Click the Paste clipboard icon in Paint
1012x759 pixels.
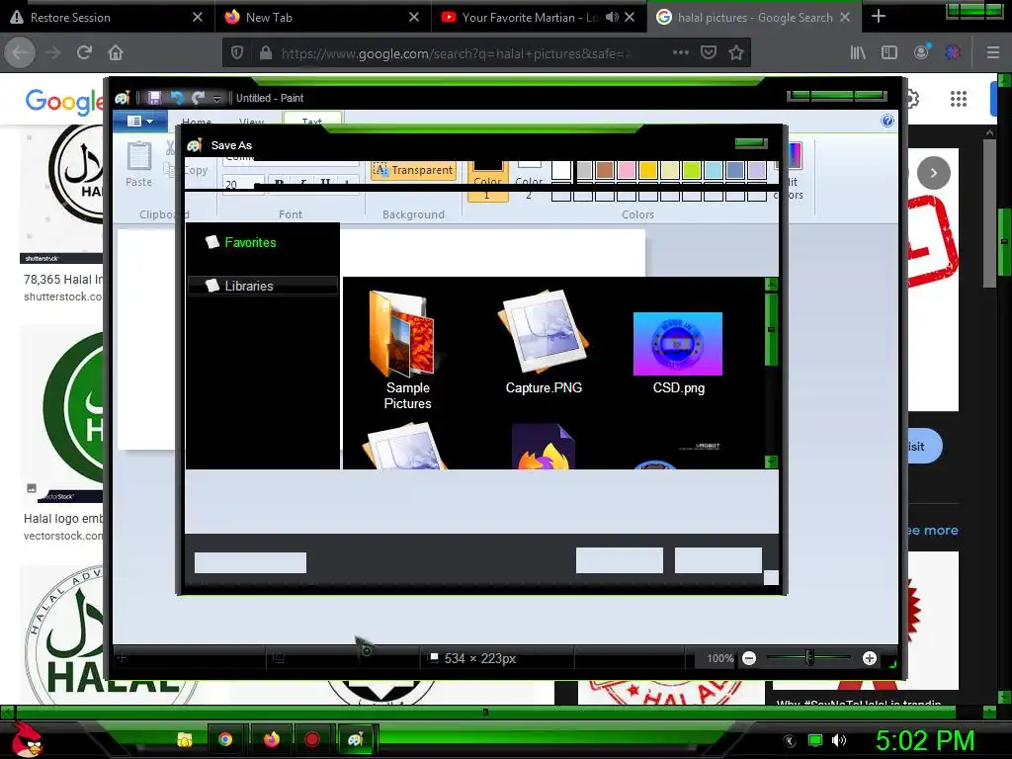coord(138,157)
